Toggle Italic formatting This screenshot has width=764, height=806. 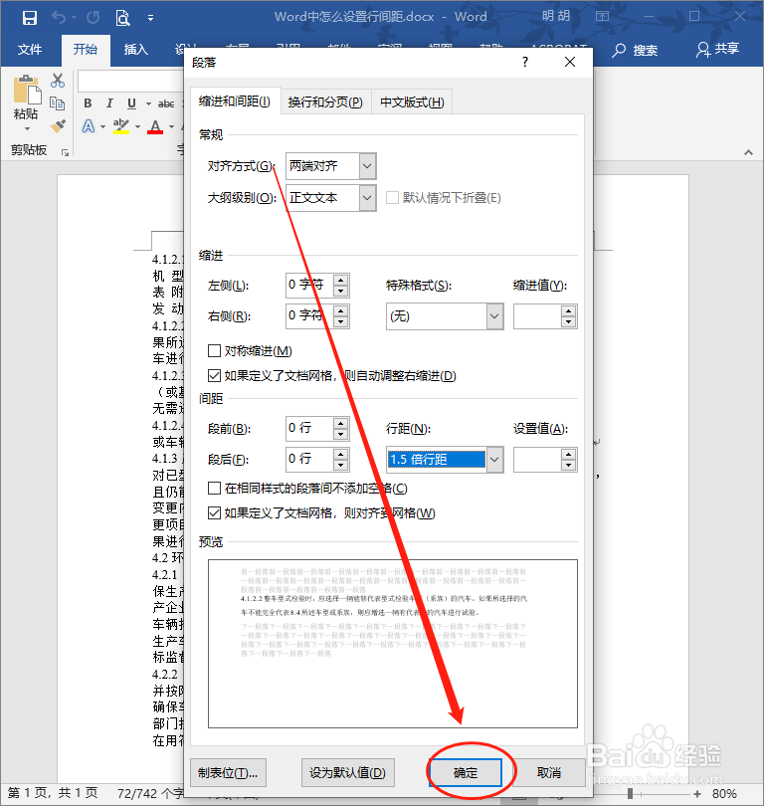[x=109, y=103]
